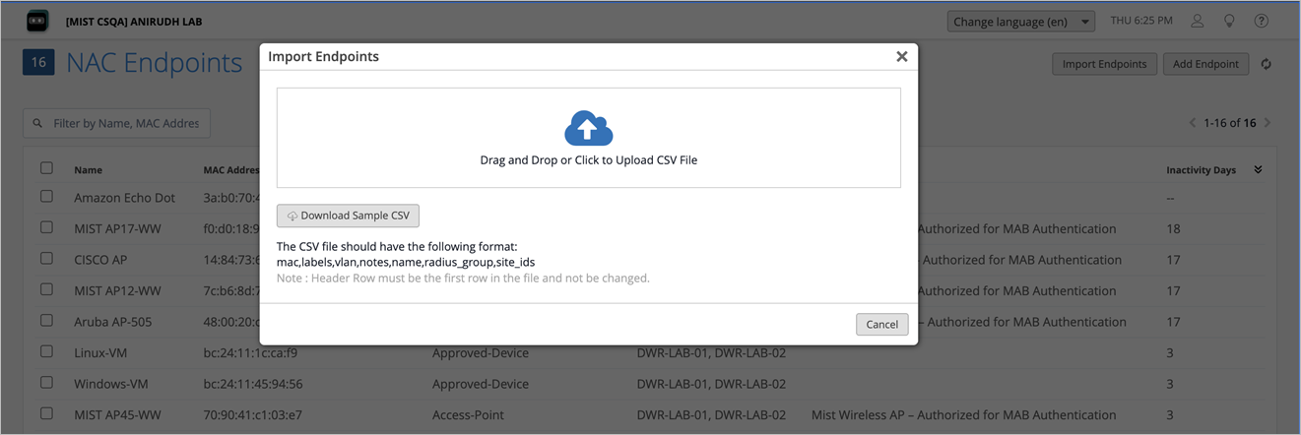Sort by Inactivity Days column header
The image size is (1301, 435).
tap(1201, 170)
